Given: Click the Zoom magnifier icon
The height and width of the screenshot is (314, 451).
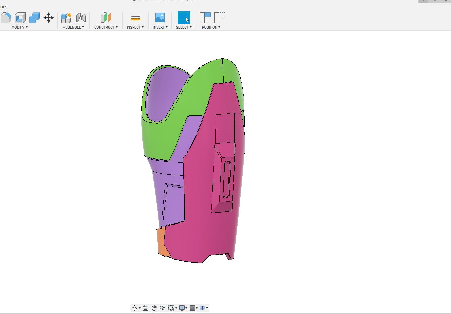Looking at the screenshot, I should point(162,308).
